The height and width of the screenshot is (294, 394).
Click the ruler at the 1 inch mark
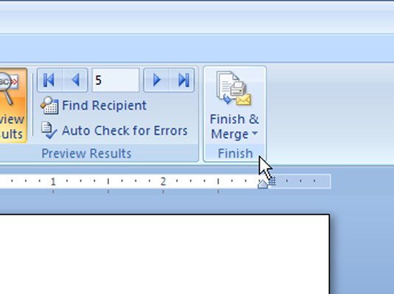[x=53, y=181]
